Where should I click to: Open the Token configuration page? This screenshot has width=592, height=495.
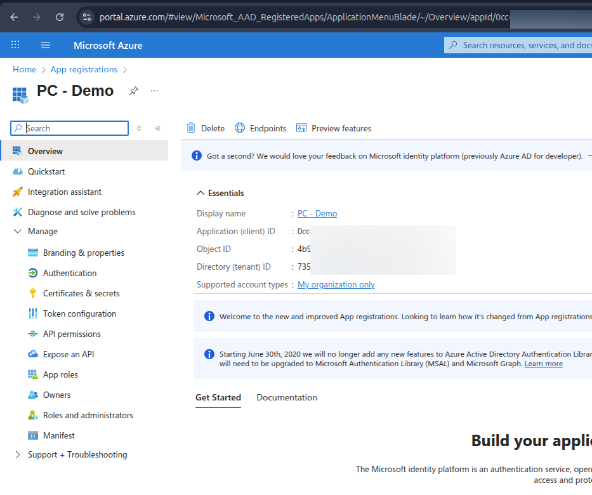click(78, 313)
